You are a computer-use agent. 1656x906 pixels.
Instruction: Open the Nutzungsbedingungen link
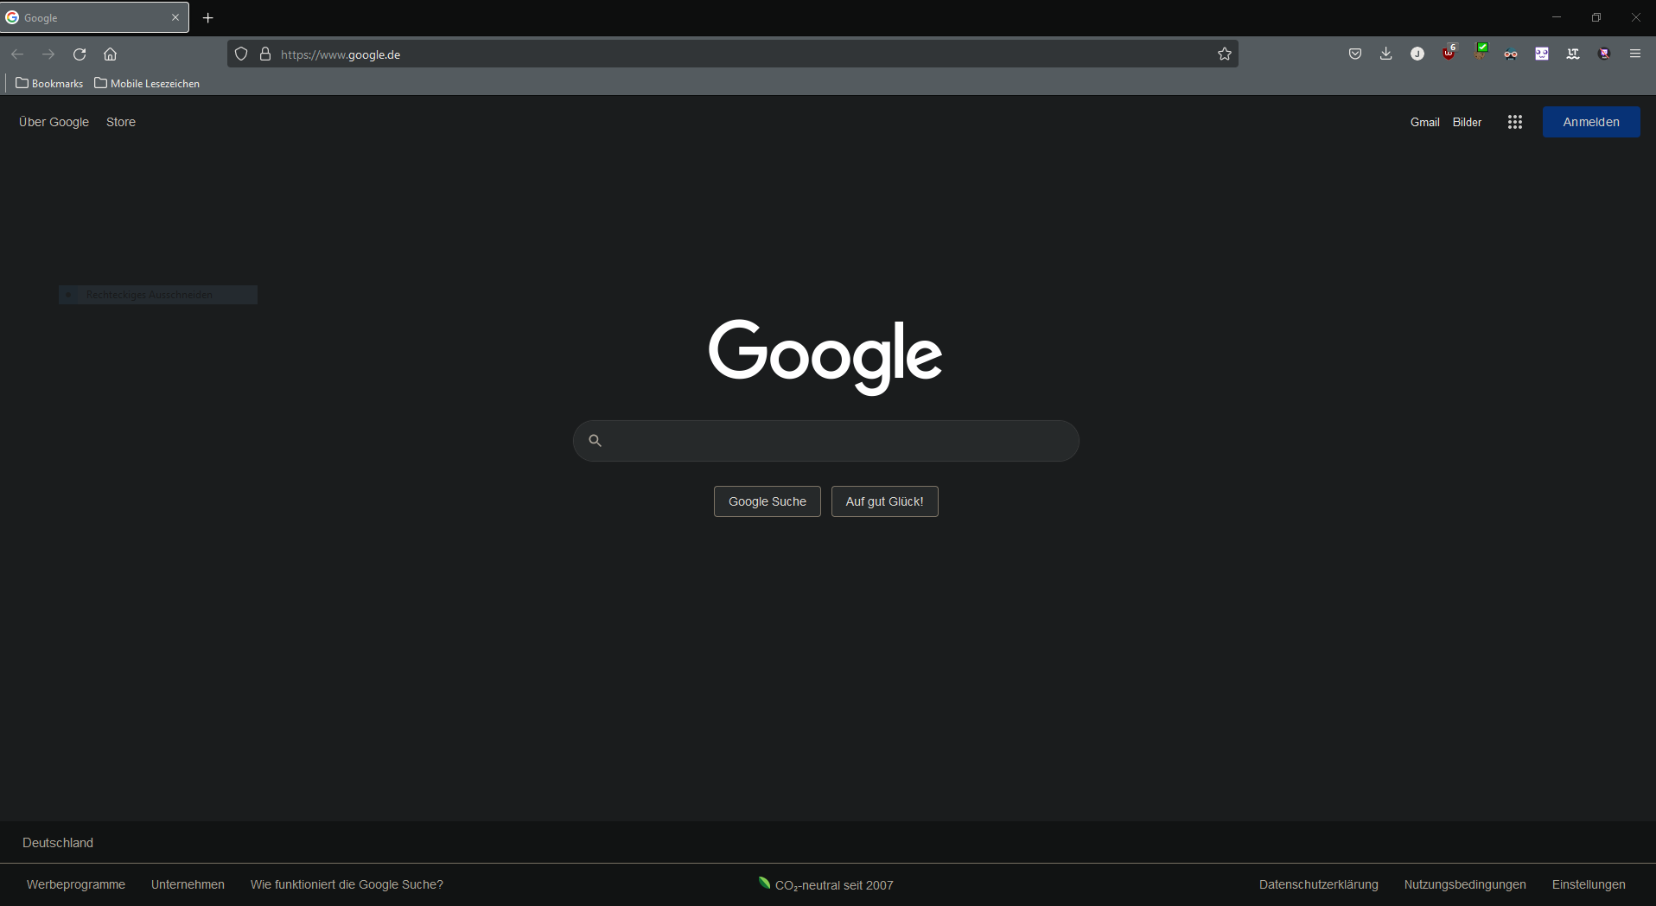click(1465, 884)
